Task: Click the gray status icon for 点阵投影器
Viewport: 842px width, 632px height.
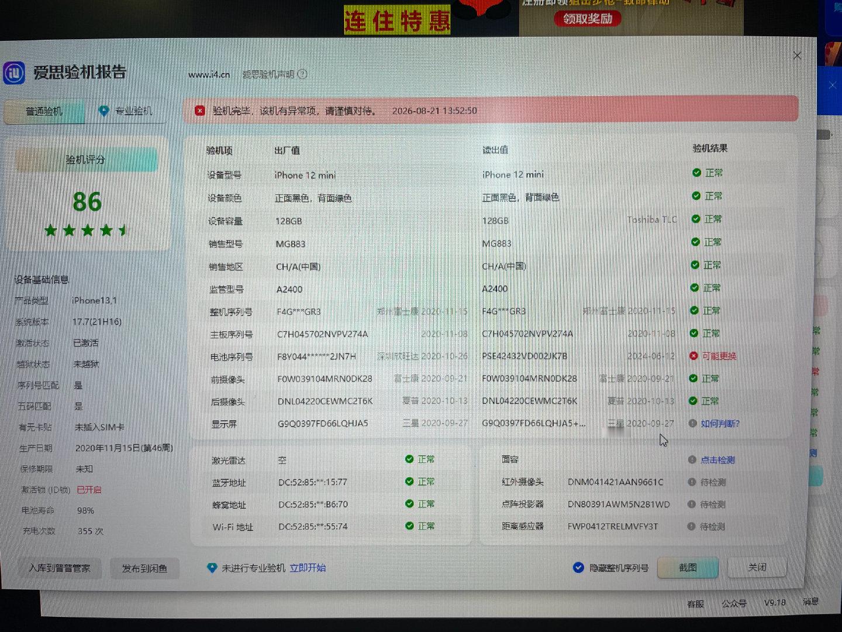Action: pyautogui.click(x=691, y=504)
